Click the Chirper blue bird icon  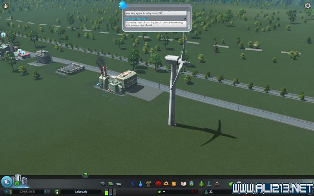(123, 5)
